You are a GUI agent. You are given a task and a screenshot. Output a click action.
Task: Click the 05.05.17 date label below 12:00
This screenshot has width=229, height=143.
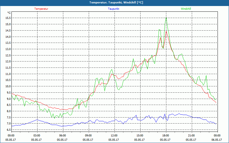click(x=114, y=140)
